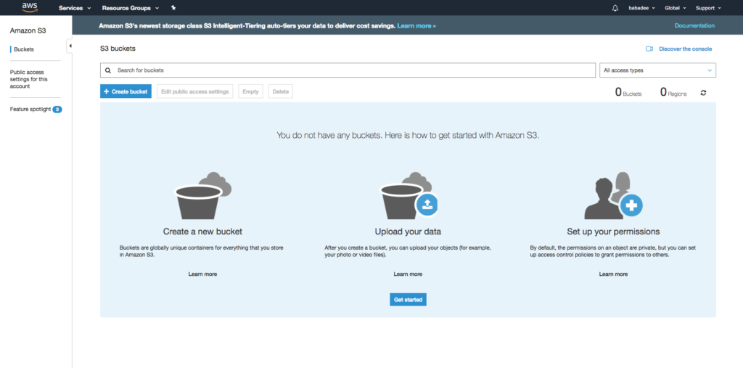The image size is (743, 368).
Task: Click Learn more under Create a new bucket
Action: pyautogui.click(x=203, y=274)
